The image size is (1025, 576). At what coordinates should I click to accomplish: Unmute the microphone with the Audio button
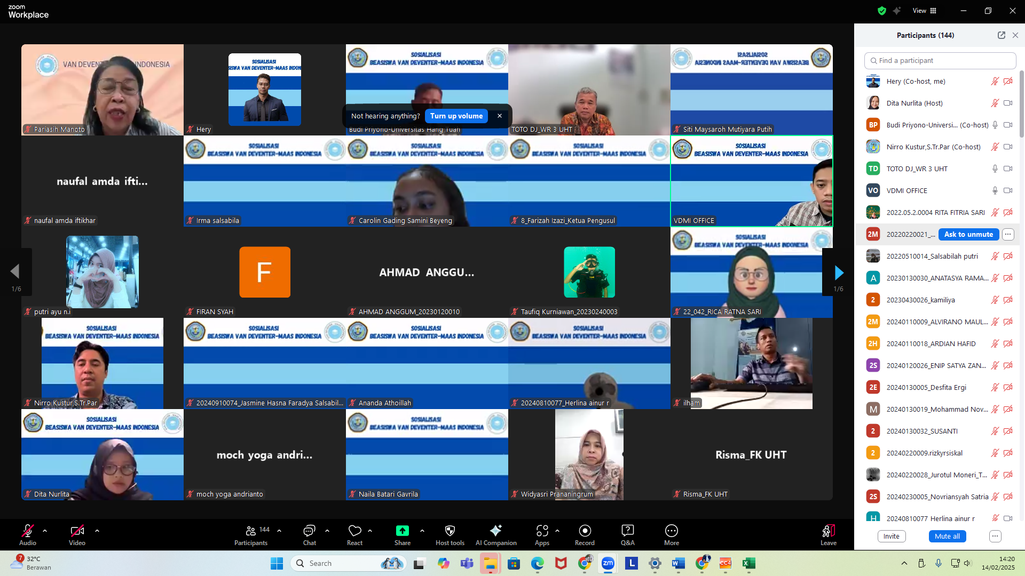click(28, 531)
